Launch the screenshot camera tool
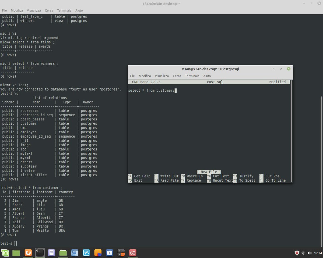The image size is (323, 258). click(x=109, y=253)
